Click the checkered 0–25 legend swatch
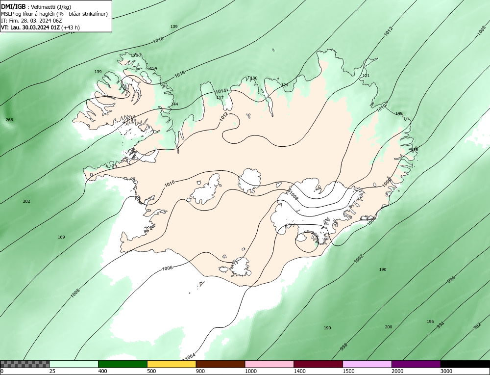This screenshot has height=375, width=490. coord(24,364)
